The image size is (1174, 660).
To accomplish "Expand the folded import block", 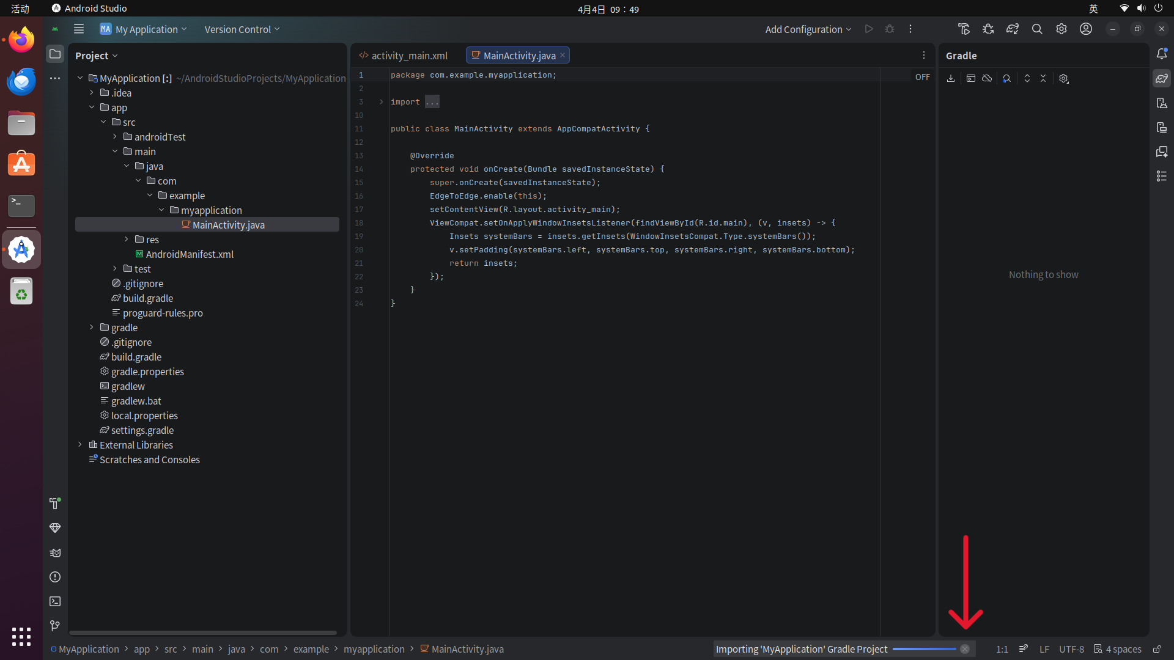I will pos(381,102).
